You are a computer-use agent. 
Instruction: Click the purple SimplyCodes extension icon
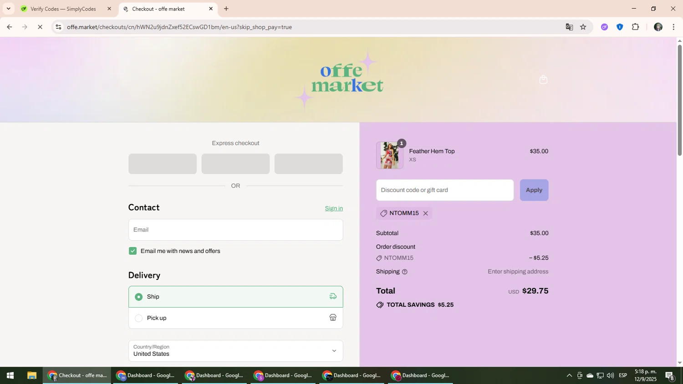pyautogui.click(x=604, y=27)
